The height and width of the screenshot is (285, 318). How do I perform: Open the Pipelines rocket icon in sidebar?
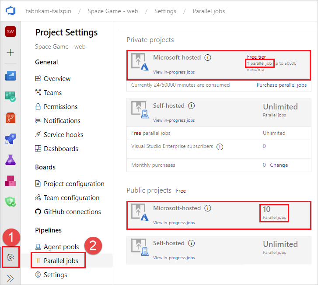10,138
